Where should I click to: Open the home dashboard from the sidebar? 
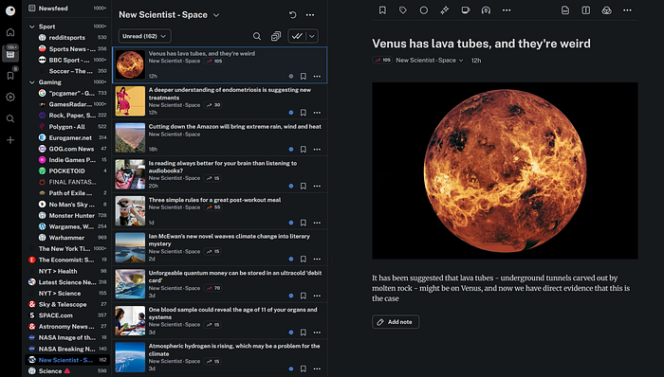pos(10,32)
